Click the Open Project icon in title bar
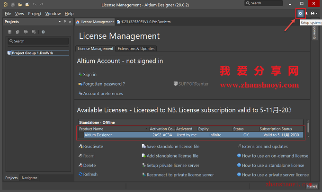This screenshot has height=192, width=322. tap(27, 5)
